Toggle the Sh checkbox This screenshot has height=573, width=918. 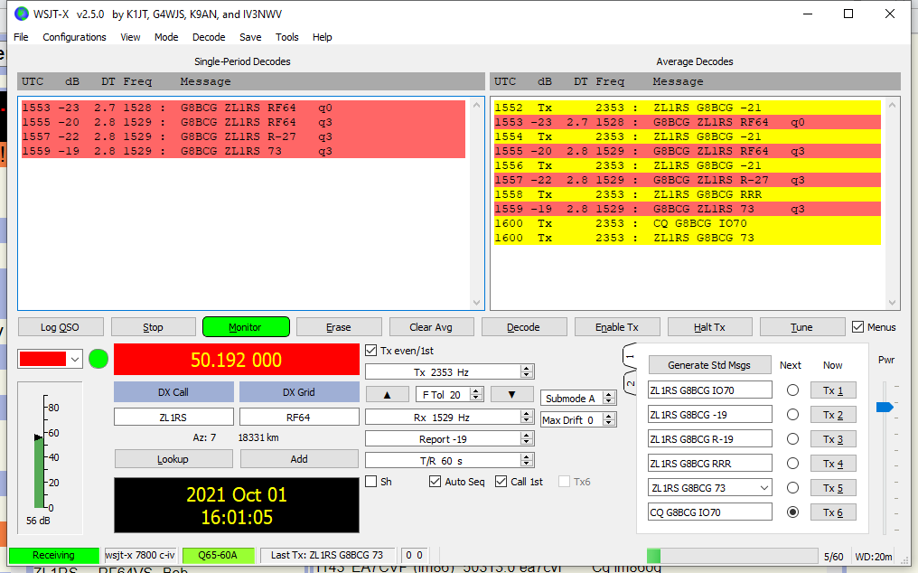(x=370, y=482)
